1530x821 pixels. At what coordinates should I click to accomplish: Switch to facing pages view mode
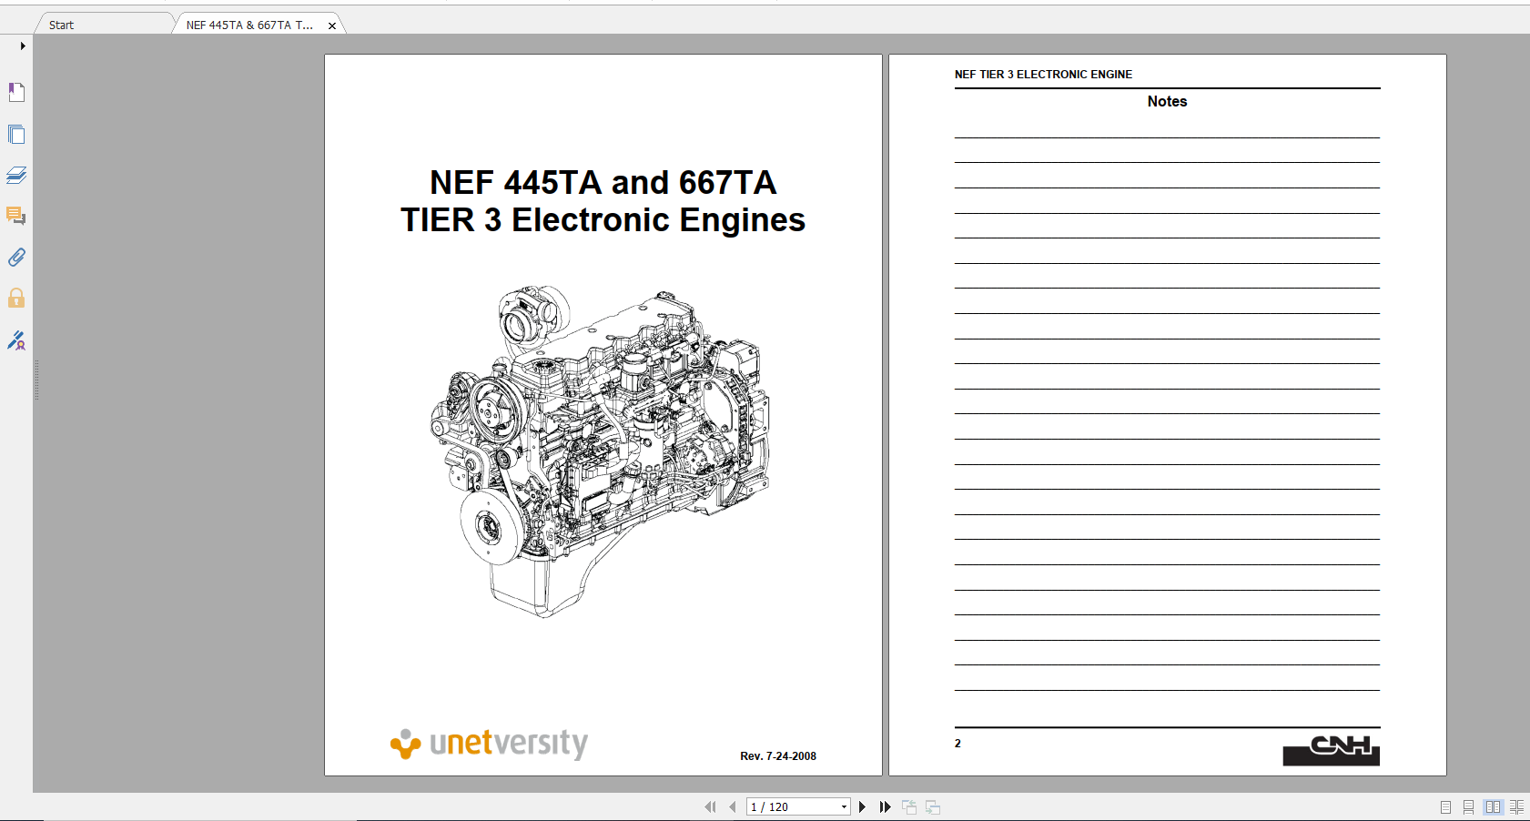pos(1493,806)
